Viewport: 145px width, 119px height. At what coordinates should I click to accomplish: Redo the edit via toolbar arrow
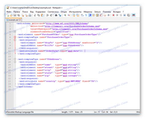[x=51, y=15]
